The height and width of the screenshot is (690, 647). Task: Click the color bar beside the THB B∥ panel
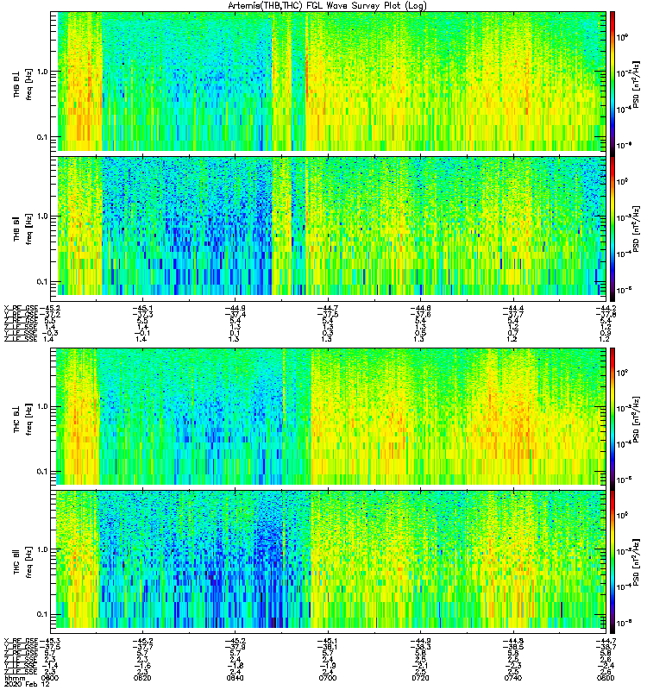click(x=612, y=229)
